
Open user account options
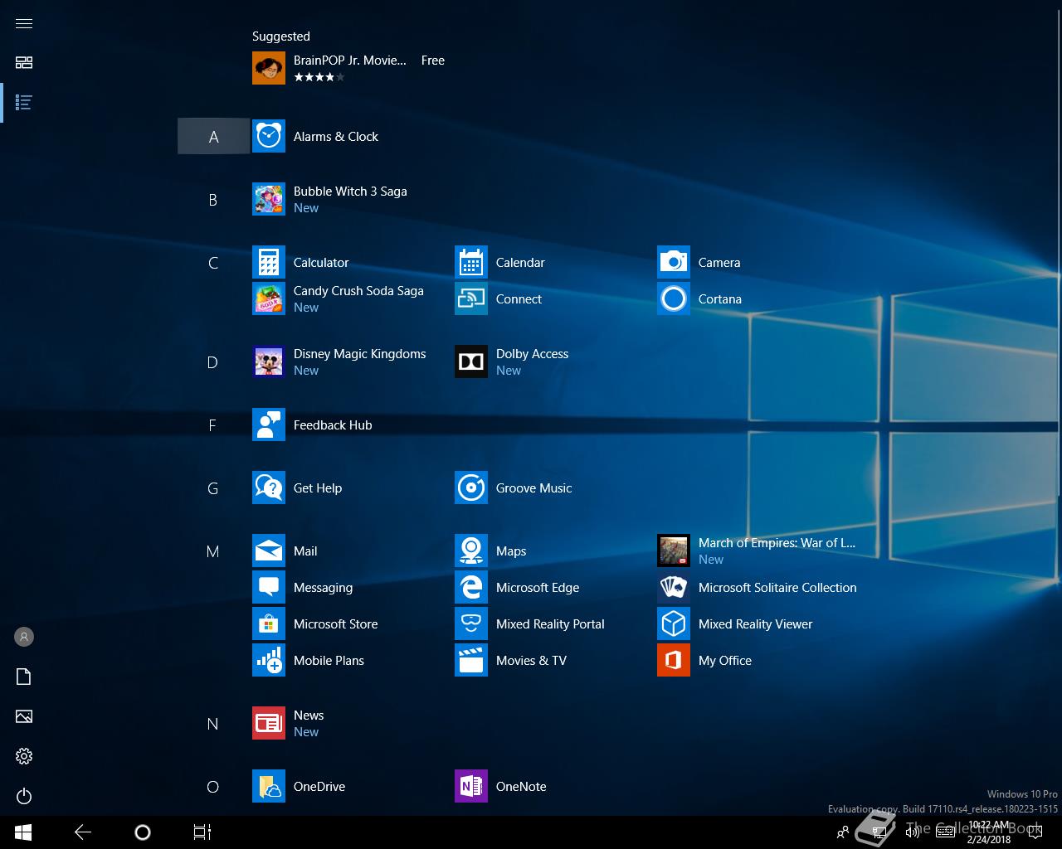click(x=24, y=637)
